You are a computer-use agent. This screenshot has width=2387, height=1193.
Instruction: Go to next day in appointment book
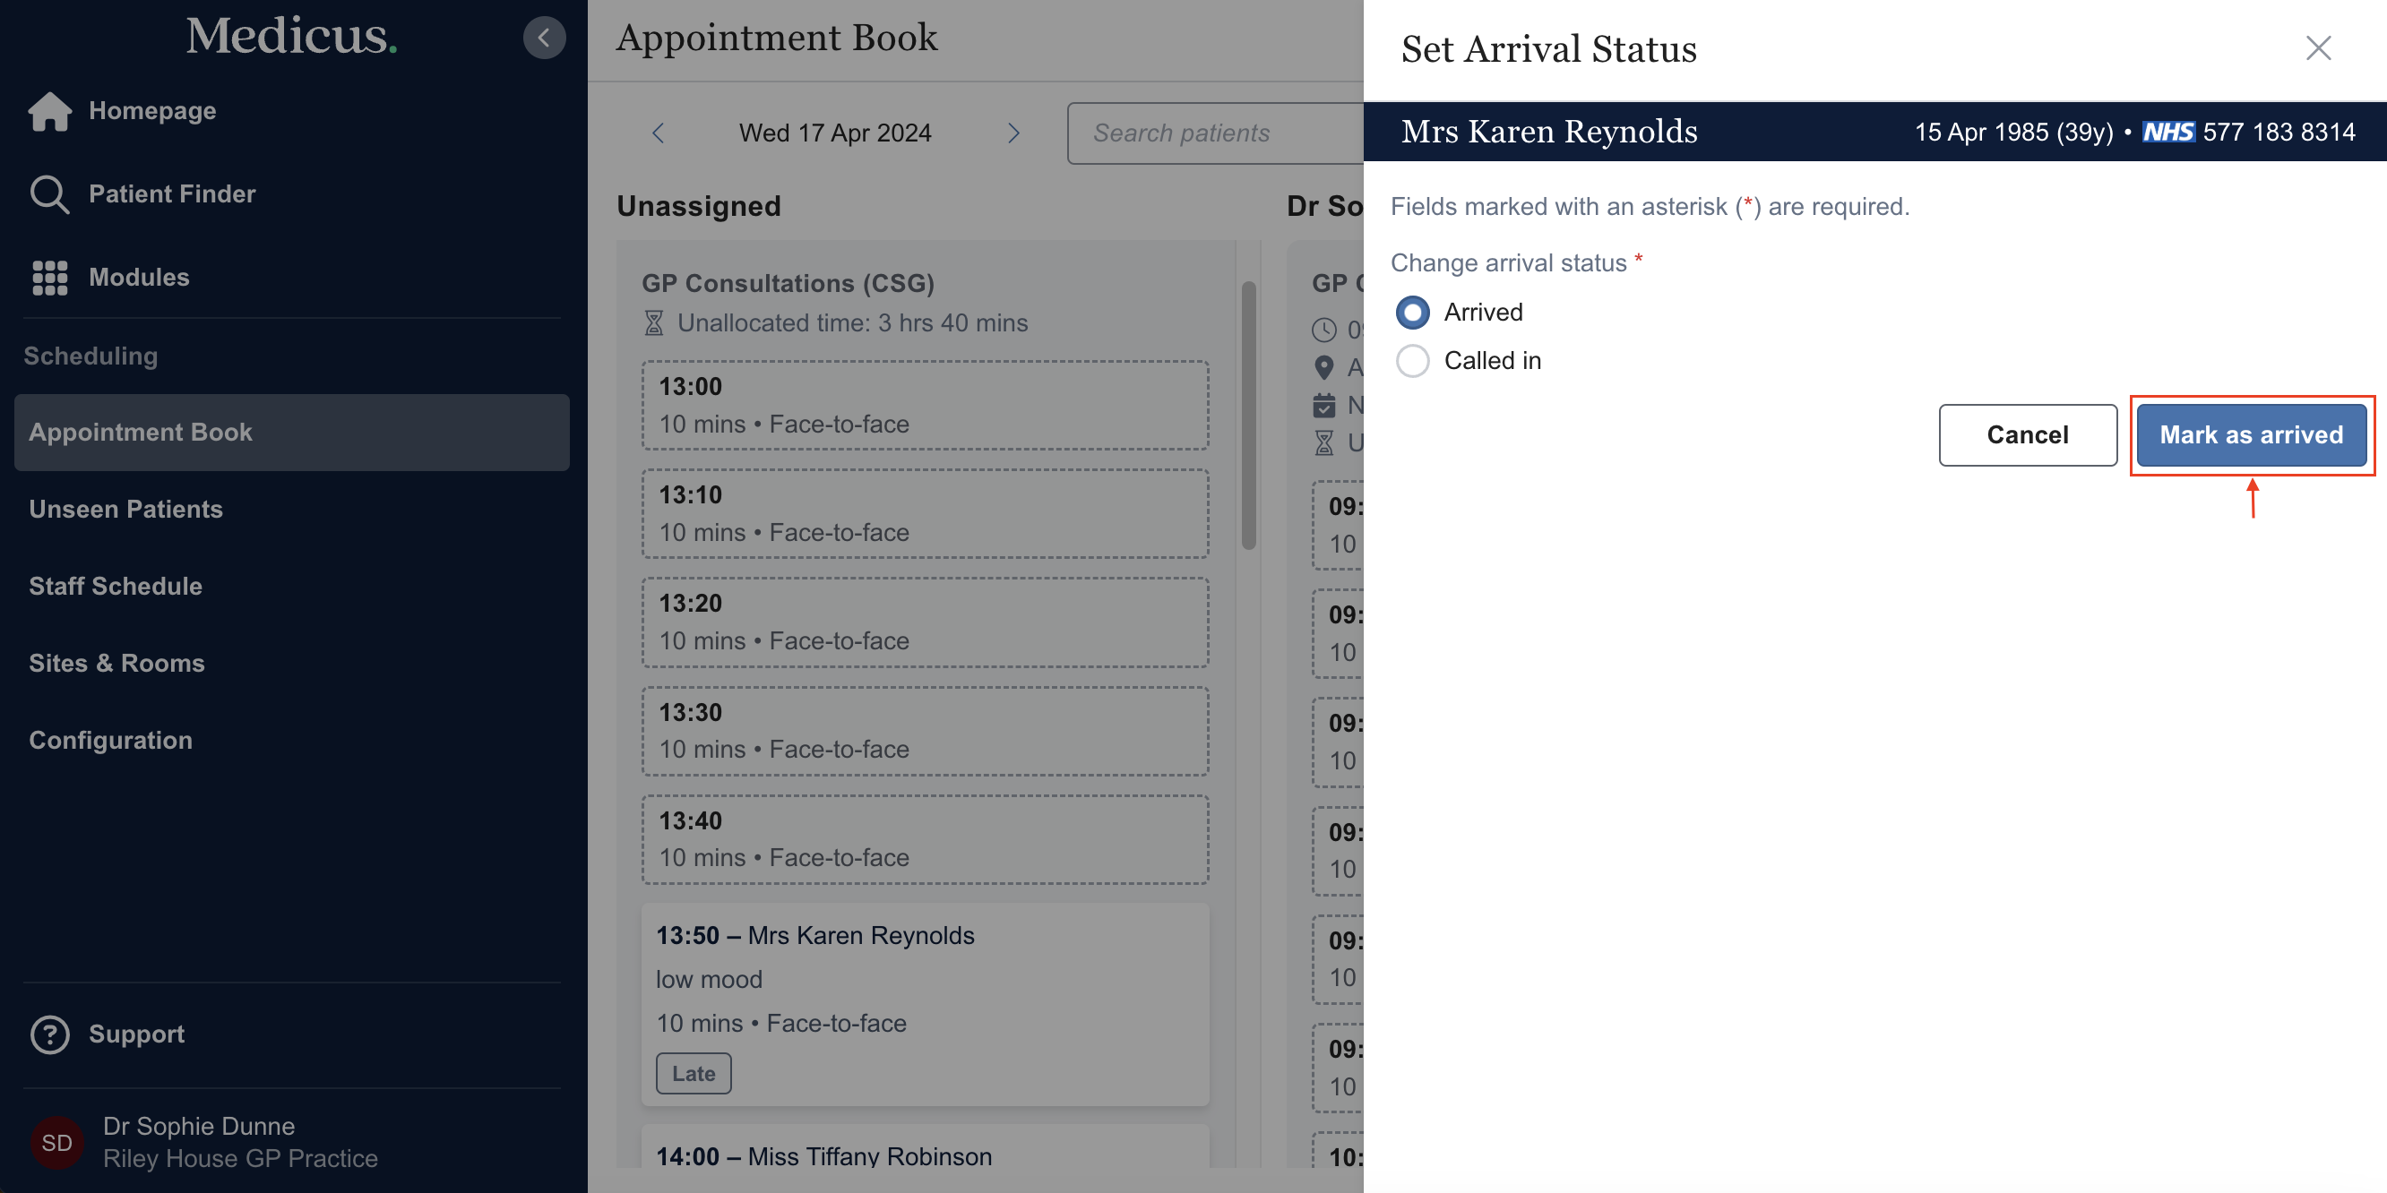1013,133
